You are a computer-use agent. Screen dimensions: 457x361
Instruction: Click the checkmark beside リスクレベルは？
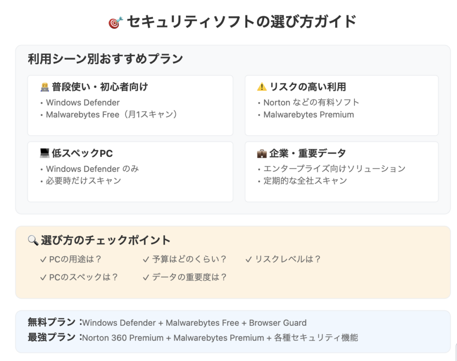pyautogui.click(x=249, y=259)
